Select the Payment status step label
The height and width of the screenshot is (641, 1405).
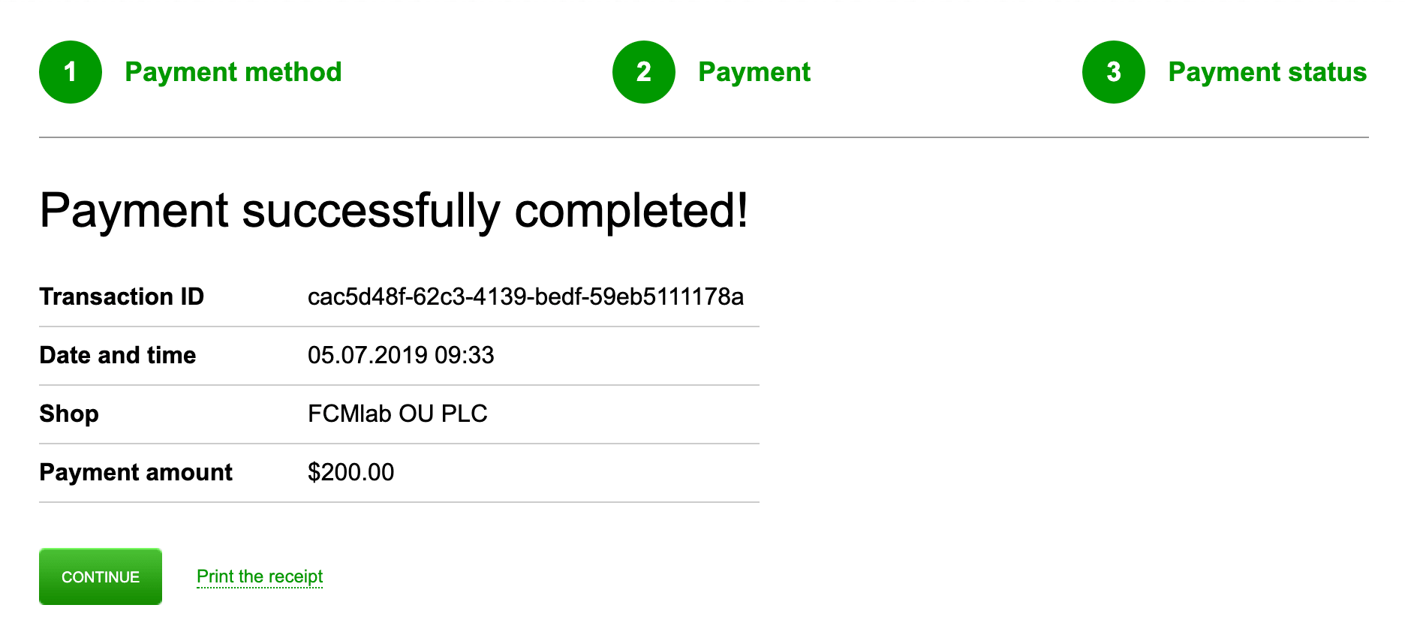click(1267, 72)
